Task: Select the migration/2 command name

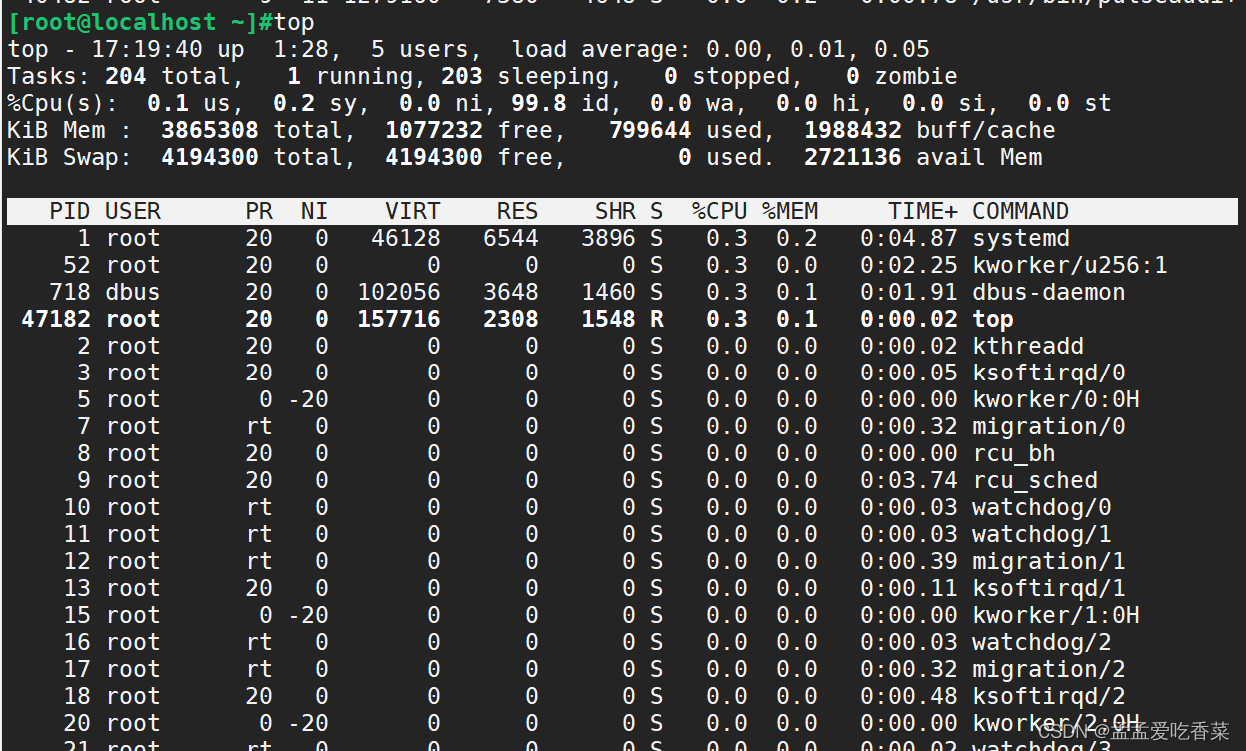Action: (1049, 669)
